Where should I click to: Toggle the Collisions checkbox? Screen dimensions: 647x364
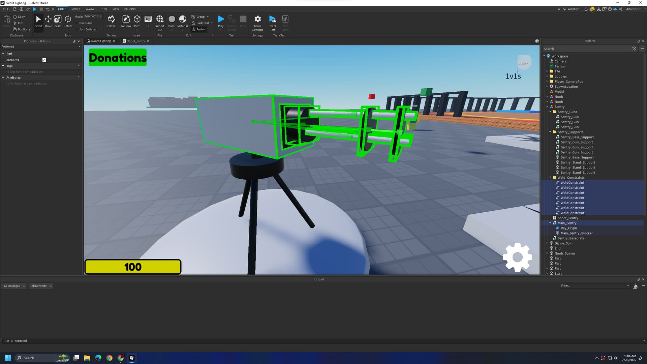pos(77,23)
